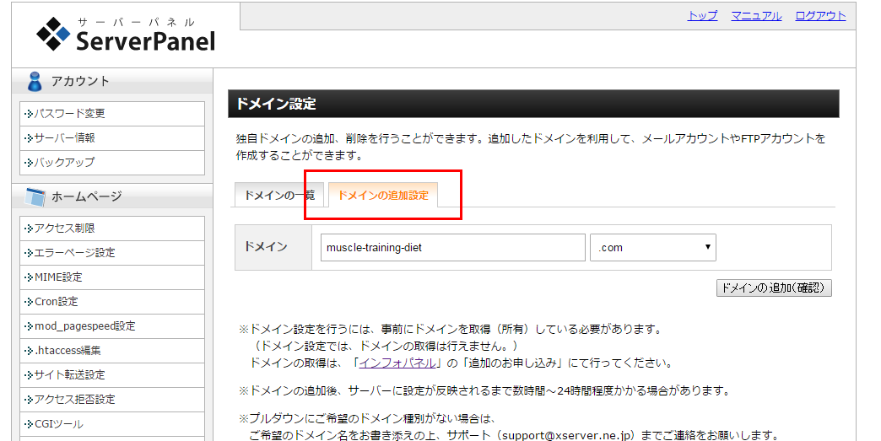This screenshot has width=881, height=441.
Task: Click the domain name input field
Action: pyautogui.click(x=452, y=247)
